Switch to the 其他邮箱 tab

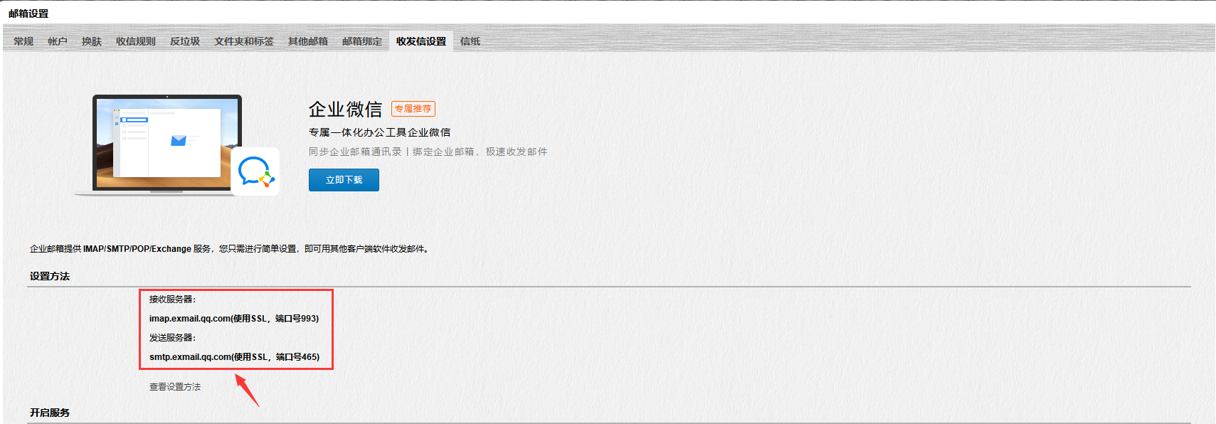pos(308,41)
